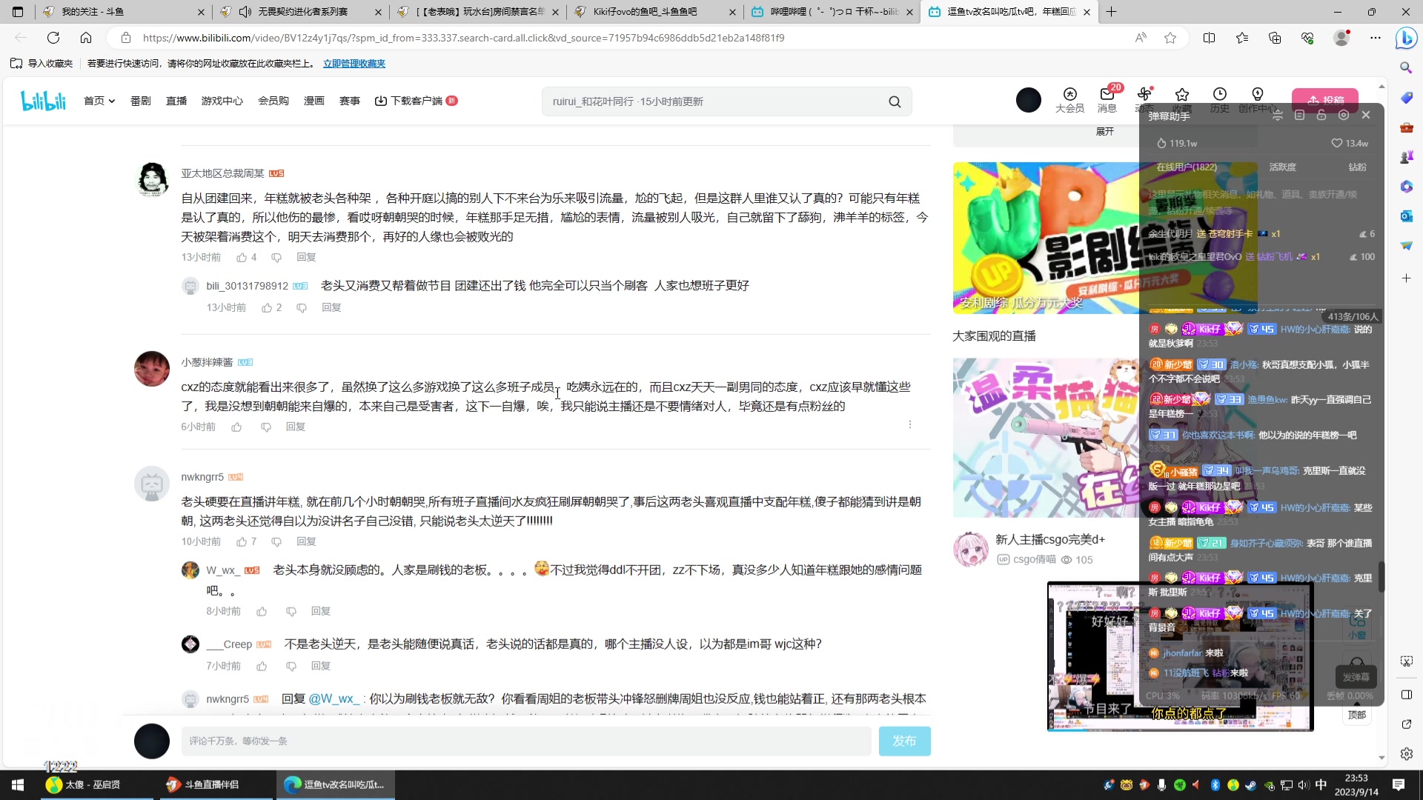Image resolution: width=1423 pixels, height=800 pixels.
Task: Open csgo倩喵 streamer avatar
Action: [971, 549]
